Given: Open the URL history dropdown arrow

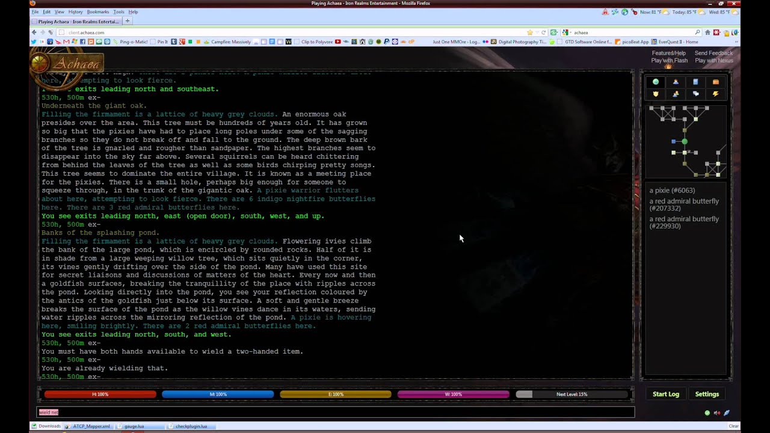Looking at the screenshot, I should (537, 32).
